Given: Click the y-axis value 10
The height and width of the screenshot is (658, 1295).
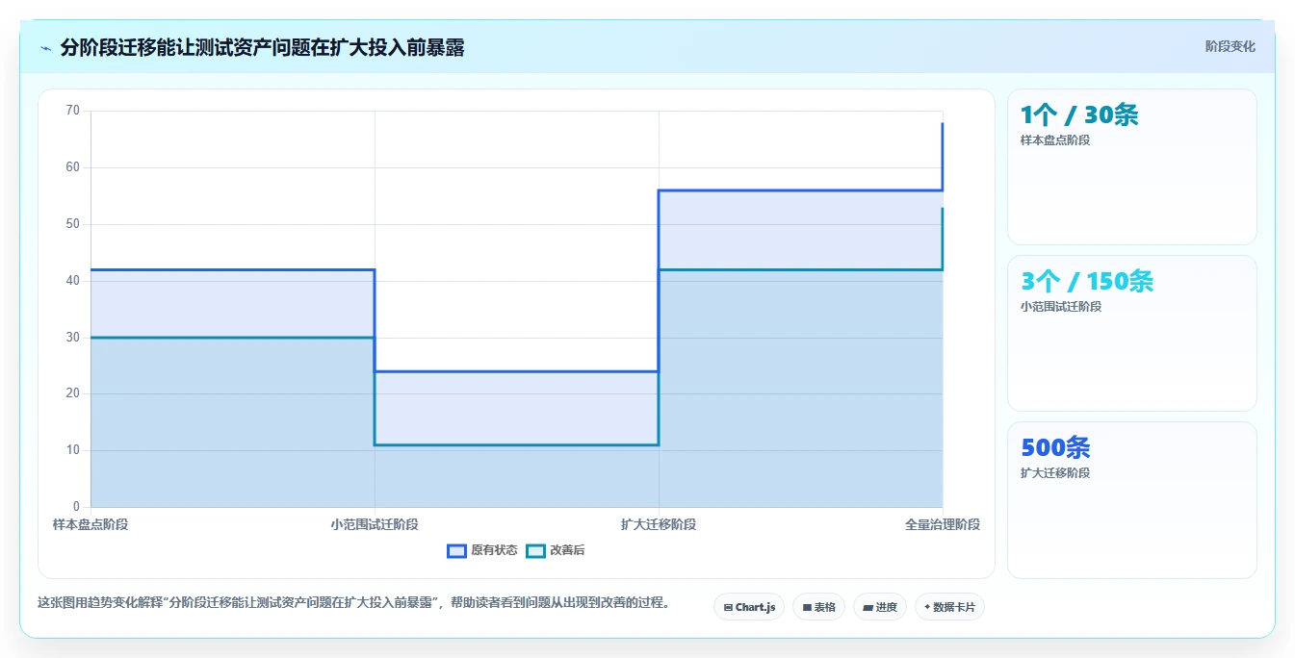Looking at the screenshot, I should click(x=73, y=450).
